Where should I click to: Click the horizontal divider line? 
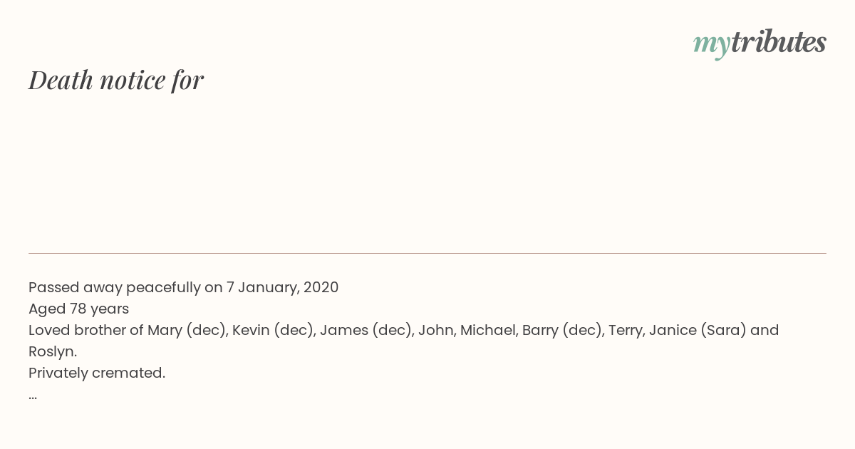coord(427,253)
